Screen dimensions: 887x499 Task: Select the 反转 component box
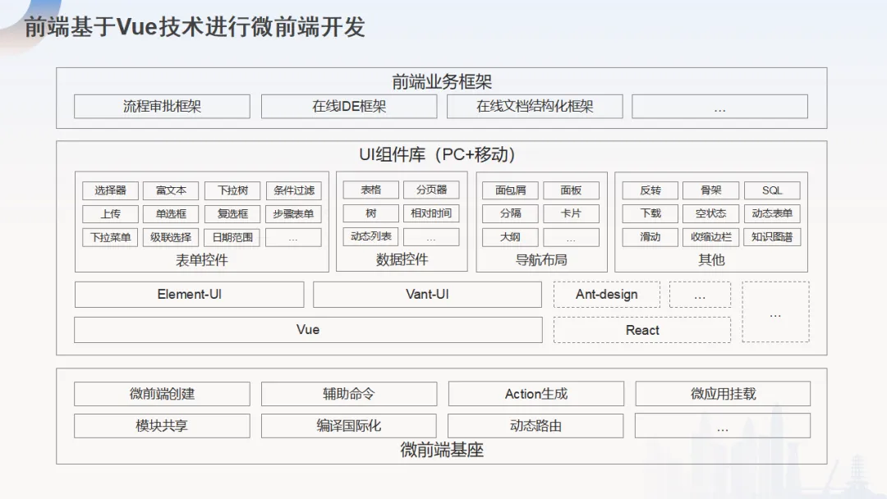[650, 190]
